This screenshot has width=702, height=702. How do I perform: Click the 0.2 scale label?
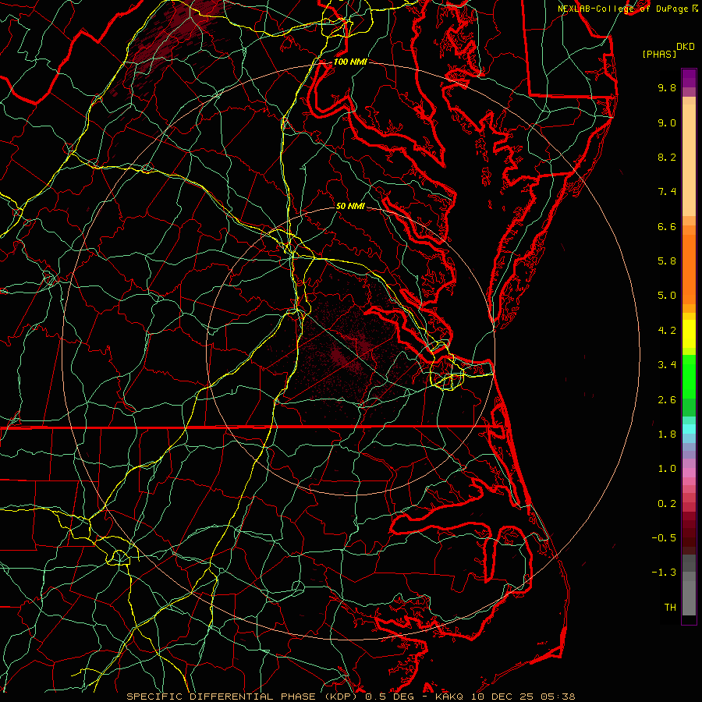click(x=667, y=504)
